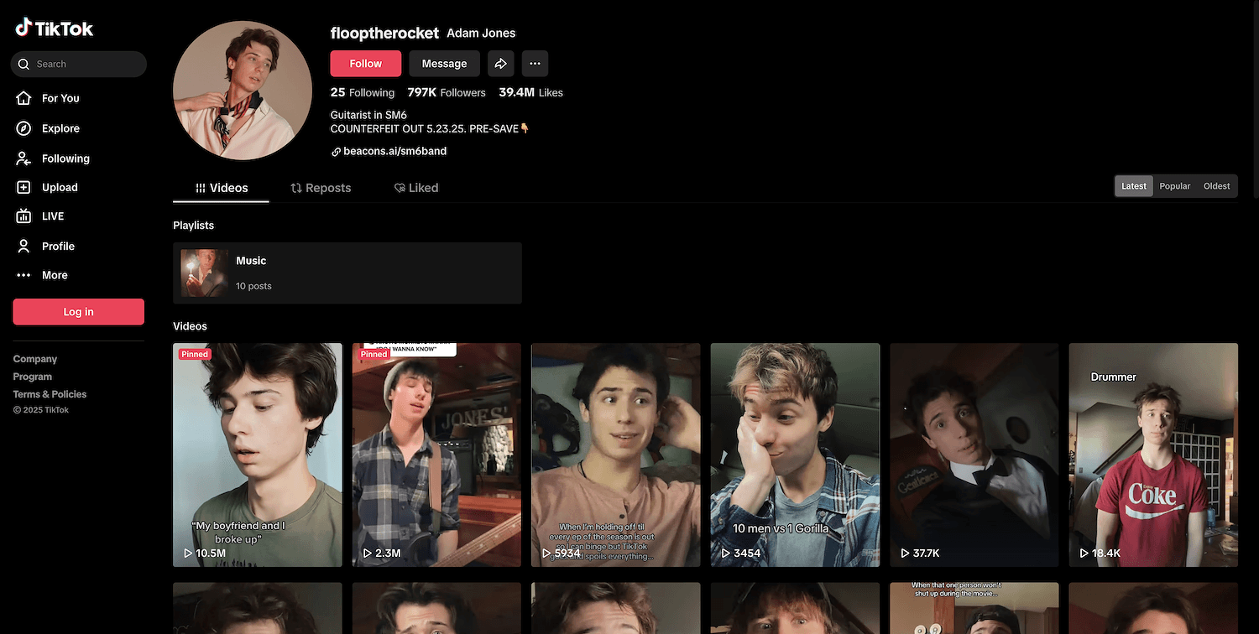Open the Following feed in sidebar
Viewport: 1259px width, 634px height.
(65, 158)
